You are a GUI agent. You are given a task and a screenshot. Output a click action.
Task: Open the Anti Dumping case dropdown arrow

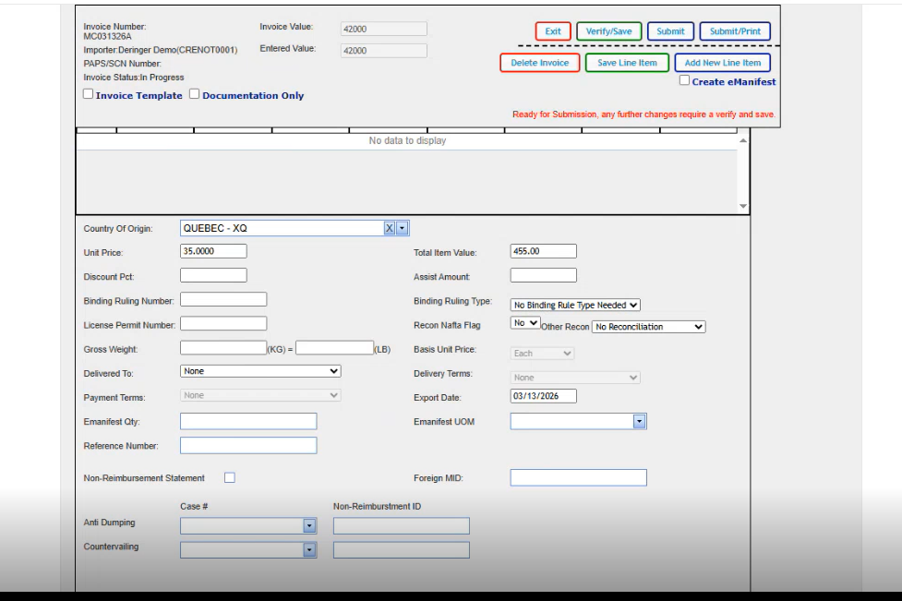(x=309, y=526)
